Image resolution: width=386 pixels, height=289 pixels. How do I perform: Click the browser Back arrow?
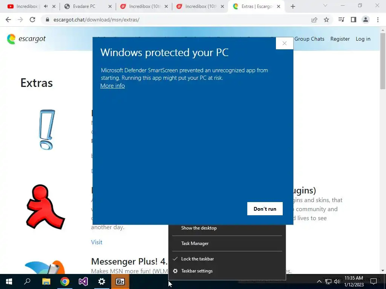8,20
